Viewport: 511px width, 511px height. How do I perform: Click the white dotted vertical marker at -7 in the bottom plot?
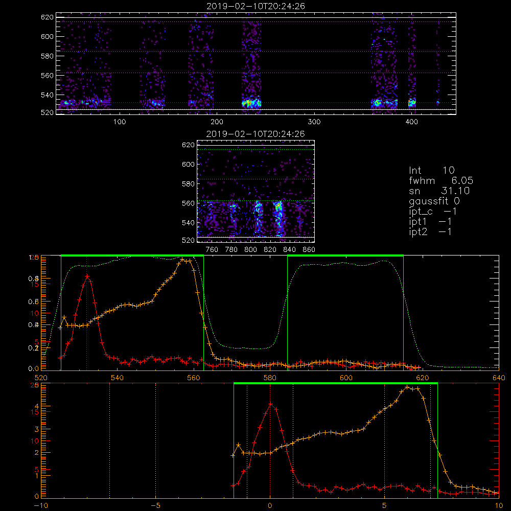[x=109, y=440]
